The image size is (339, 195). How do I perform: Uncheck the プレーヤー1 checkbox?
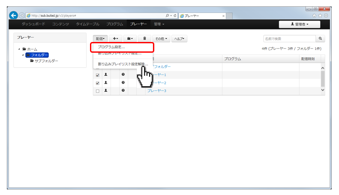click(x=98, y=75)
